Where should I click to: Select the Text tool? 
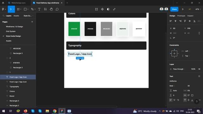click(39, 9)
